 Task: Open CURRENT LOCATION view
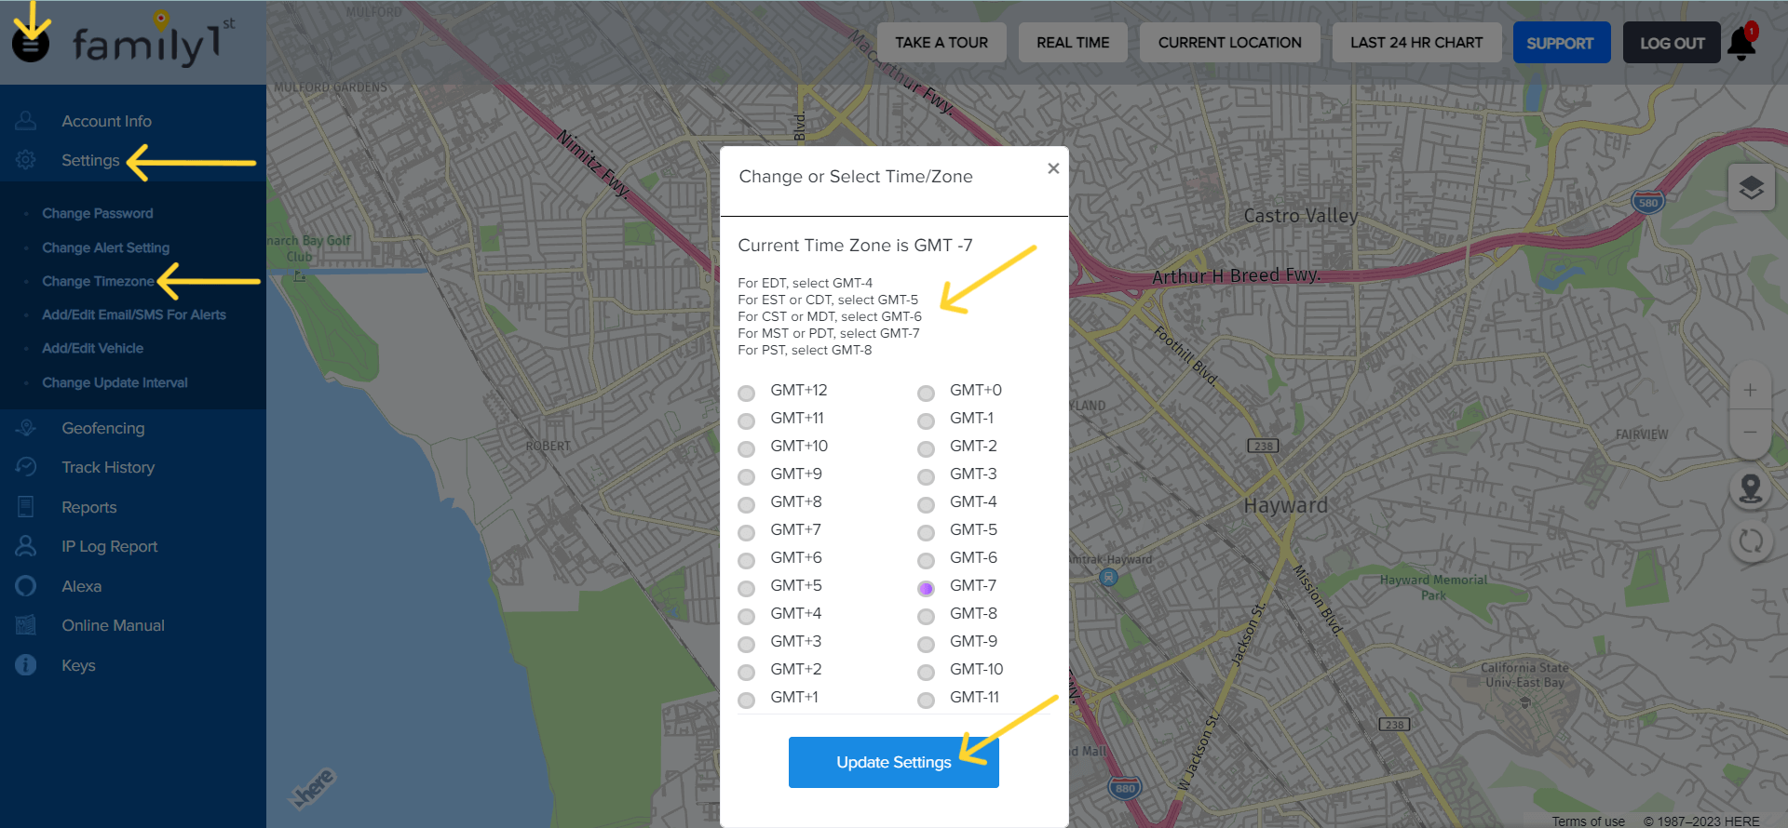[x=1229, y=43]
